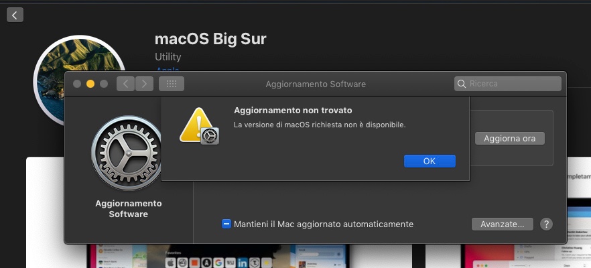Open the Big Sur desktop screenshot thumbnail in App Store
Image resolution: width=591 pixels, height=268 pixels.
[x=218, y=256]
